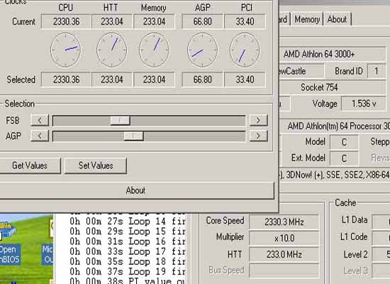The height and width of the screenshot is (284, 390).
Task: Click the Voltage value 1.536 v
Action: click(x=364, y=104)
